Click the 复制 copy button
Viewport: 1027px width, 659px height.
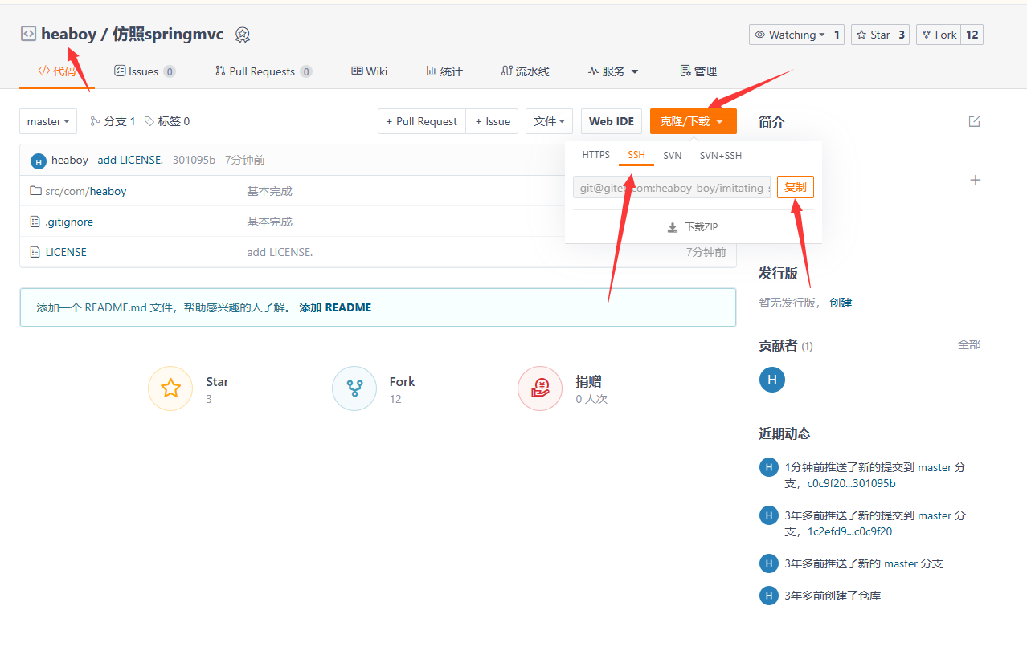click(795, 187)
